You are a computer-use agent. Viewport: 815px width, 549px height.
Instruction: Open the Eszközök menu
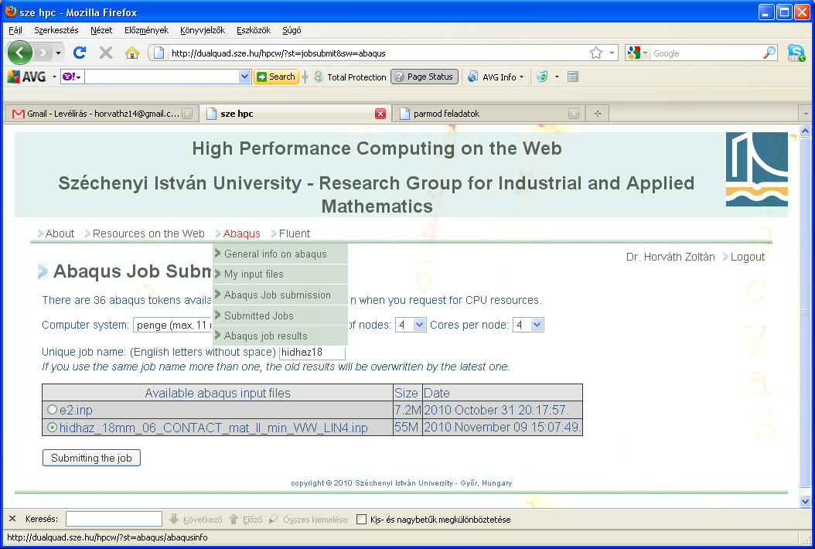point(254,30)
